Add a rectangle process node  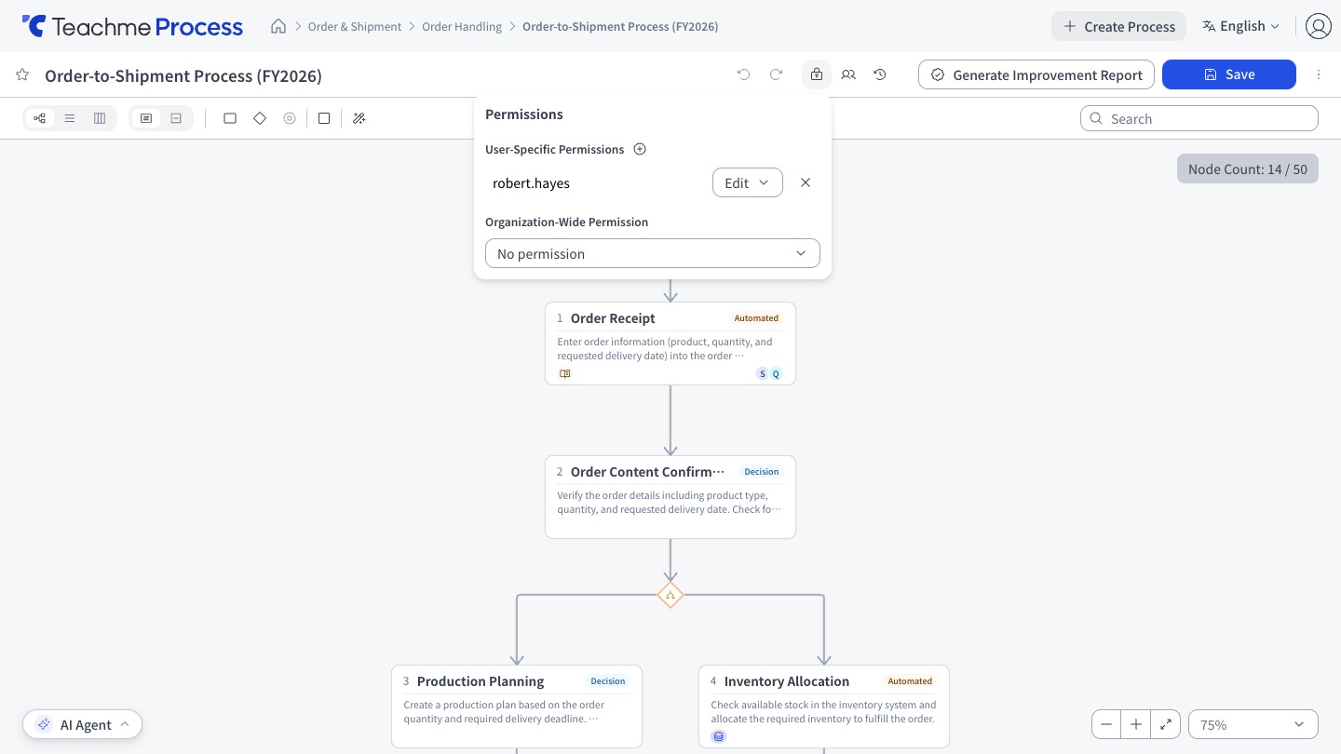[230, 118]
